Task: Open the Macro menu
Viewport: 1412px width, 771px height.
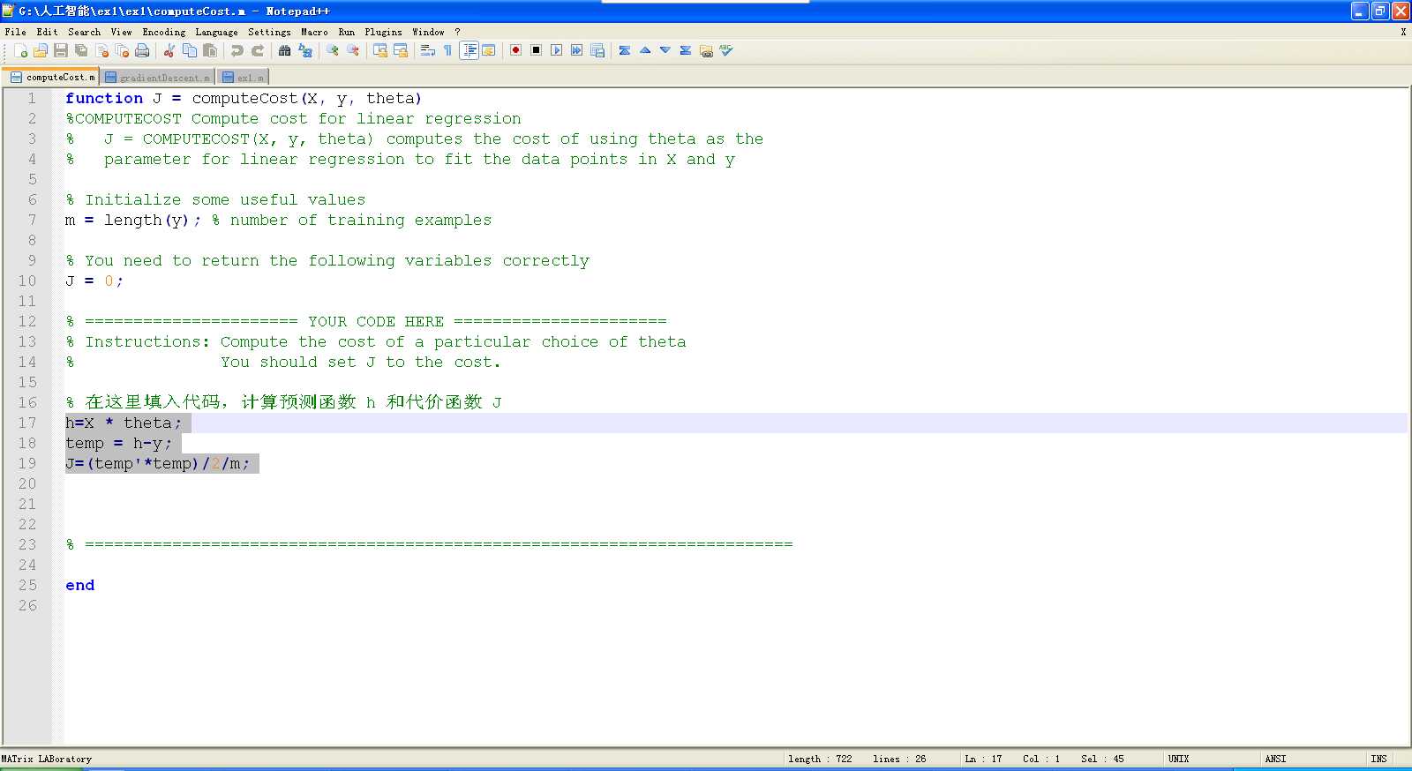Action: (x=314, y=32)
